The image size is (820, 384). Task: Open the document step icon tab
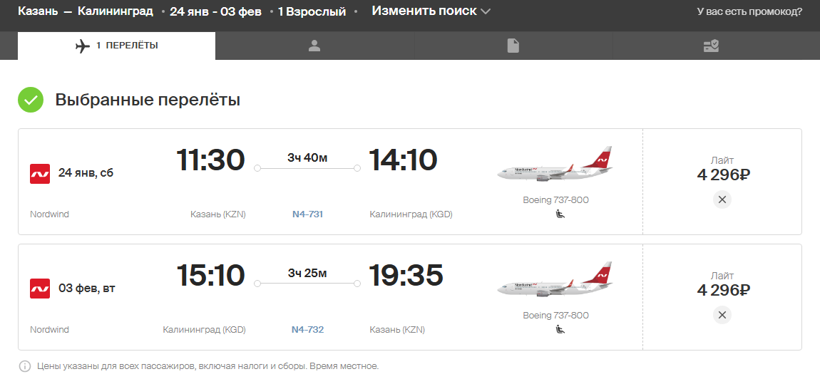(513, 46)
